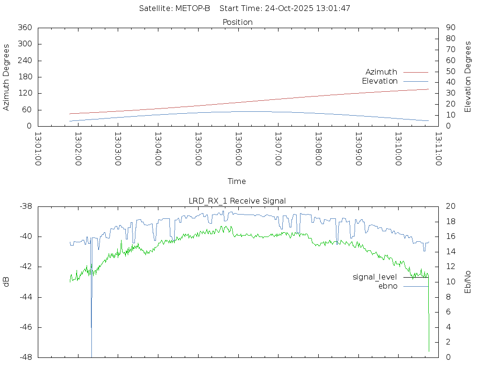Click the Position chart title

coord(238,22)
